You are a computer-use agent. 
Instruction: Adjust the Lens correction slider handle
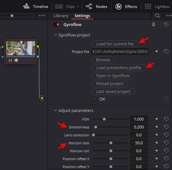(94, 135)
